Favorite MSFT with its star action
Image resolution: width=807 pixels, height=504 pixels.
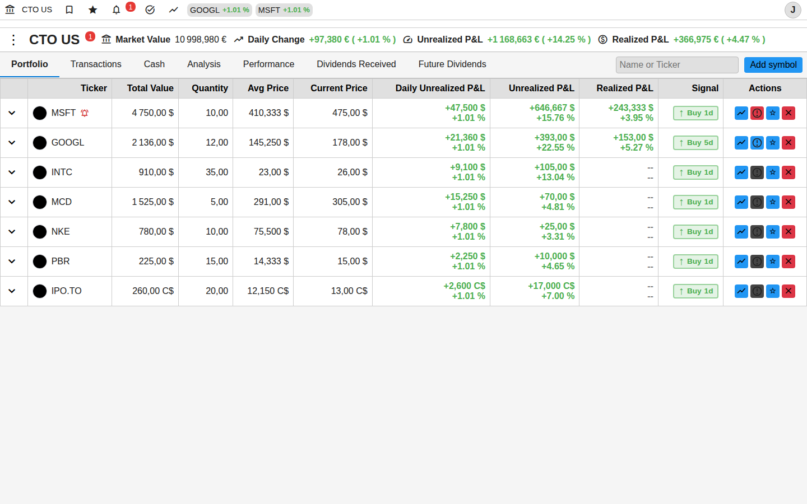[x=773, y=113]
